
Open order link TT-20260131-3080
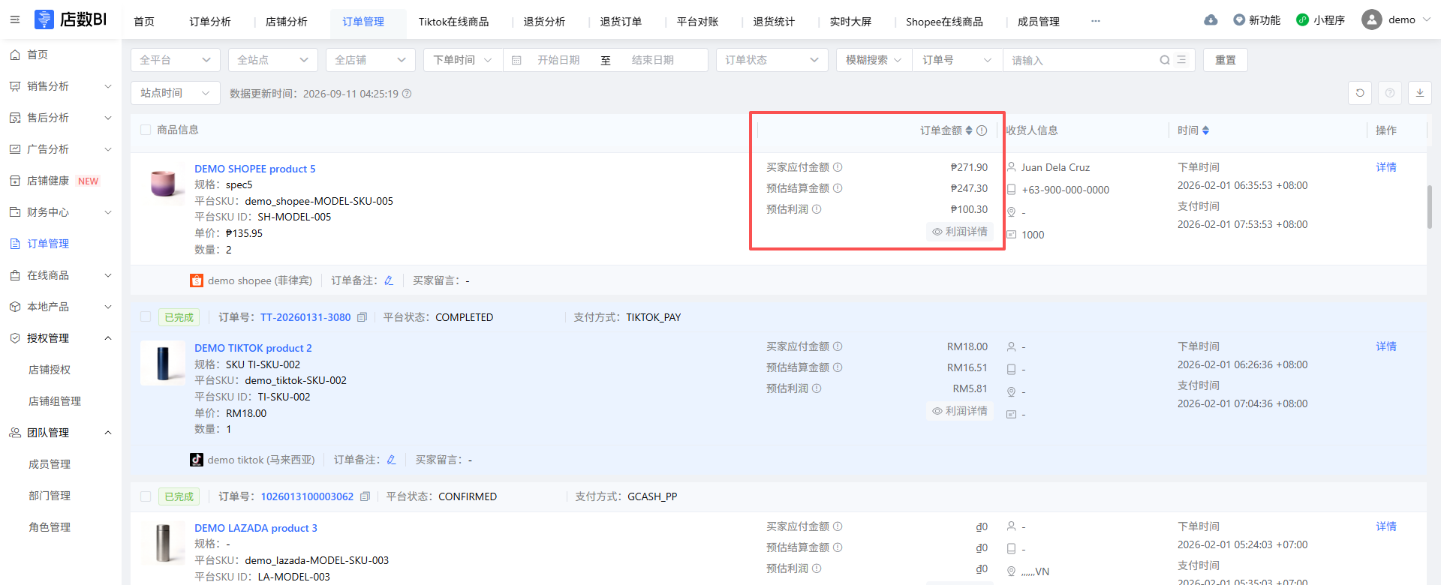click(305, 317)
